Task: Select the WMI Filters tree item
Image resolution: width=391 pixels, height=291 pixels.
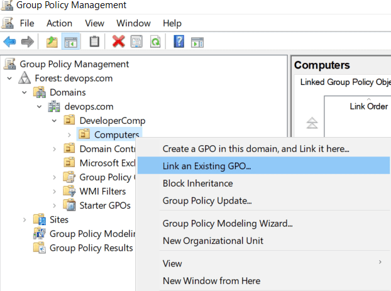Action: 102,191
